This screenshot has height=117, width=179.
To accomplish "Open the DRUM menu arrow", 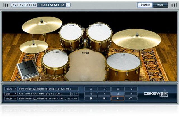I will tap(15, 99).
